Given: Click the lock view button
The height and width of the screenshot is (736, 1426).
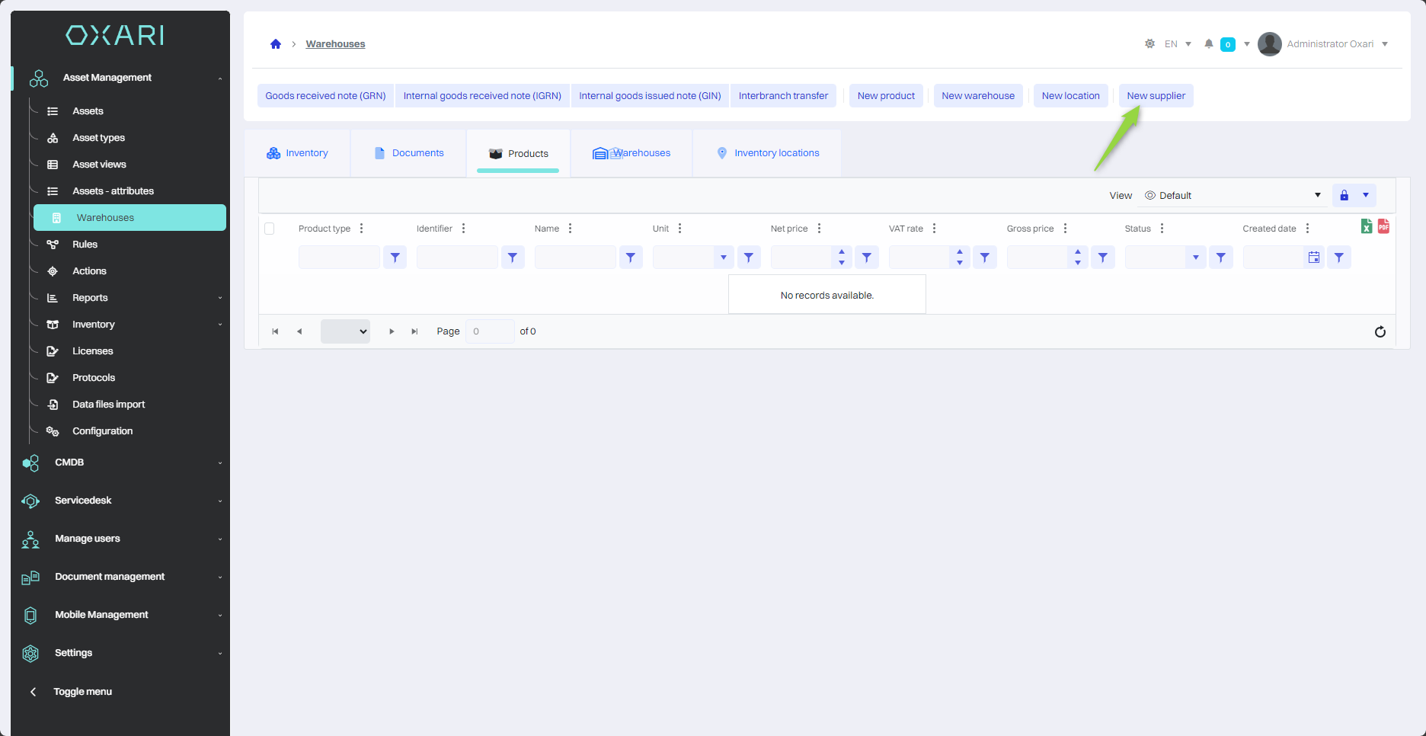Looking at the screenshot, I should 1344,196.
